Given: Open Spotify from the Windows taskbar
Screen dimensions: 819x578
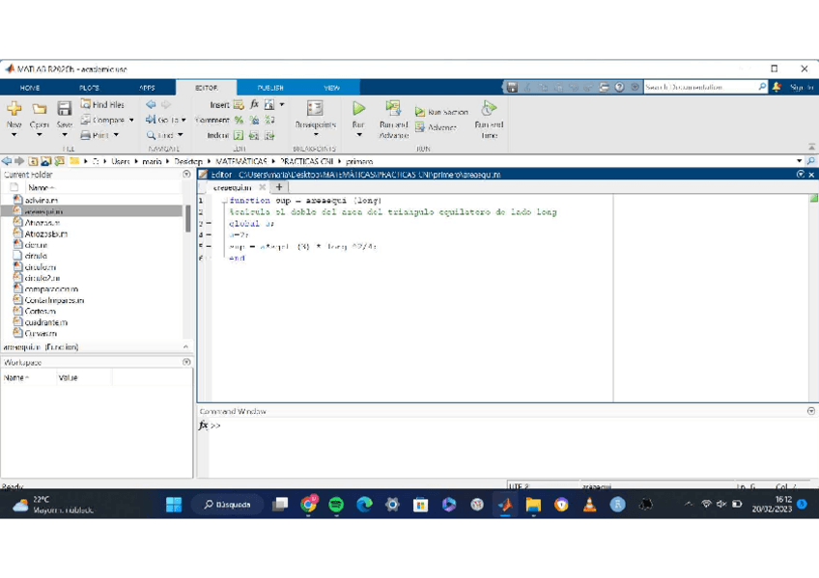Looking at the screenshot, I should (x=336, y=504).
